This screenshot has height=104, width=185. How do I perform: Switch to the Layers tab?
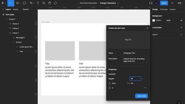tap(8, 9)
